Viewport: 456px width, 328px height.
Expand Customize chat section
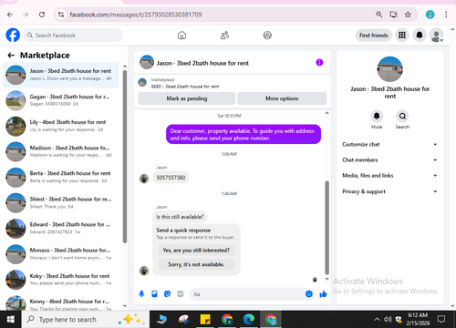390,144
